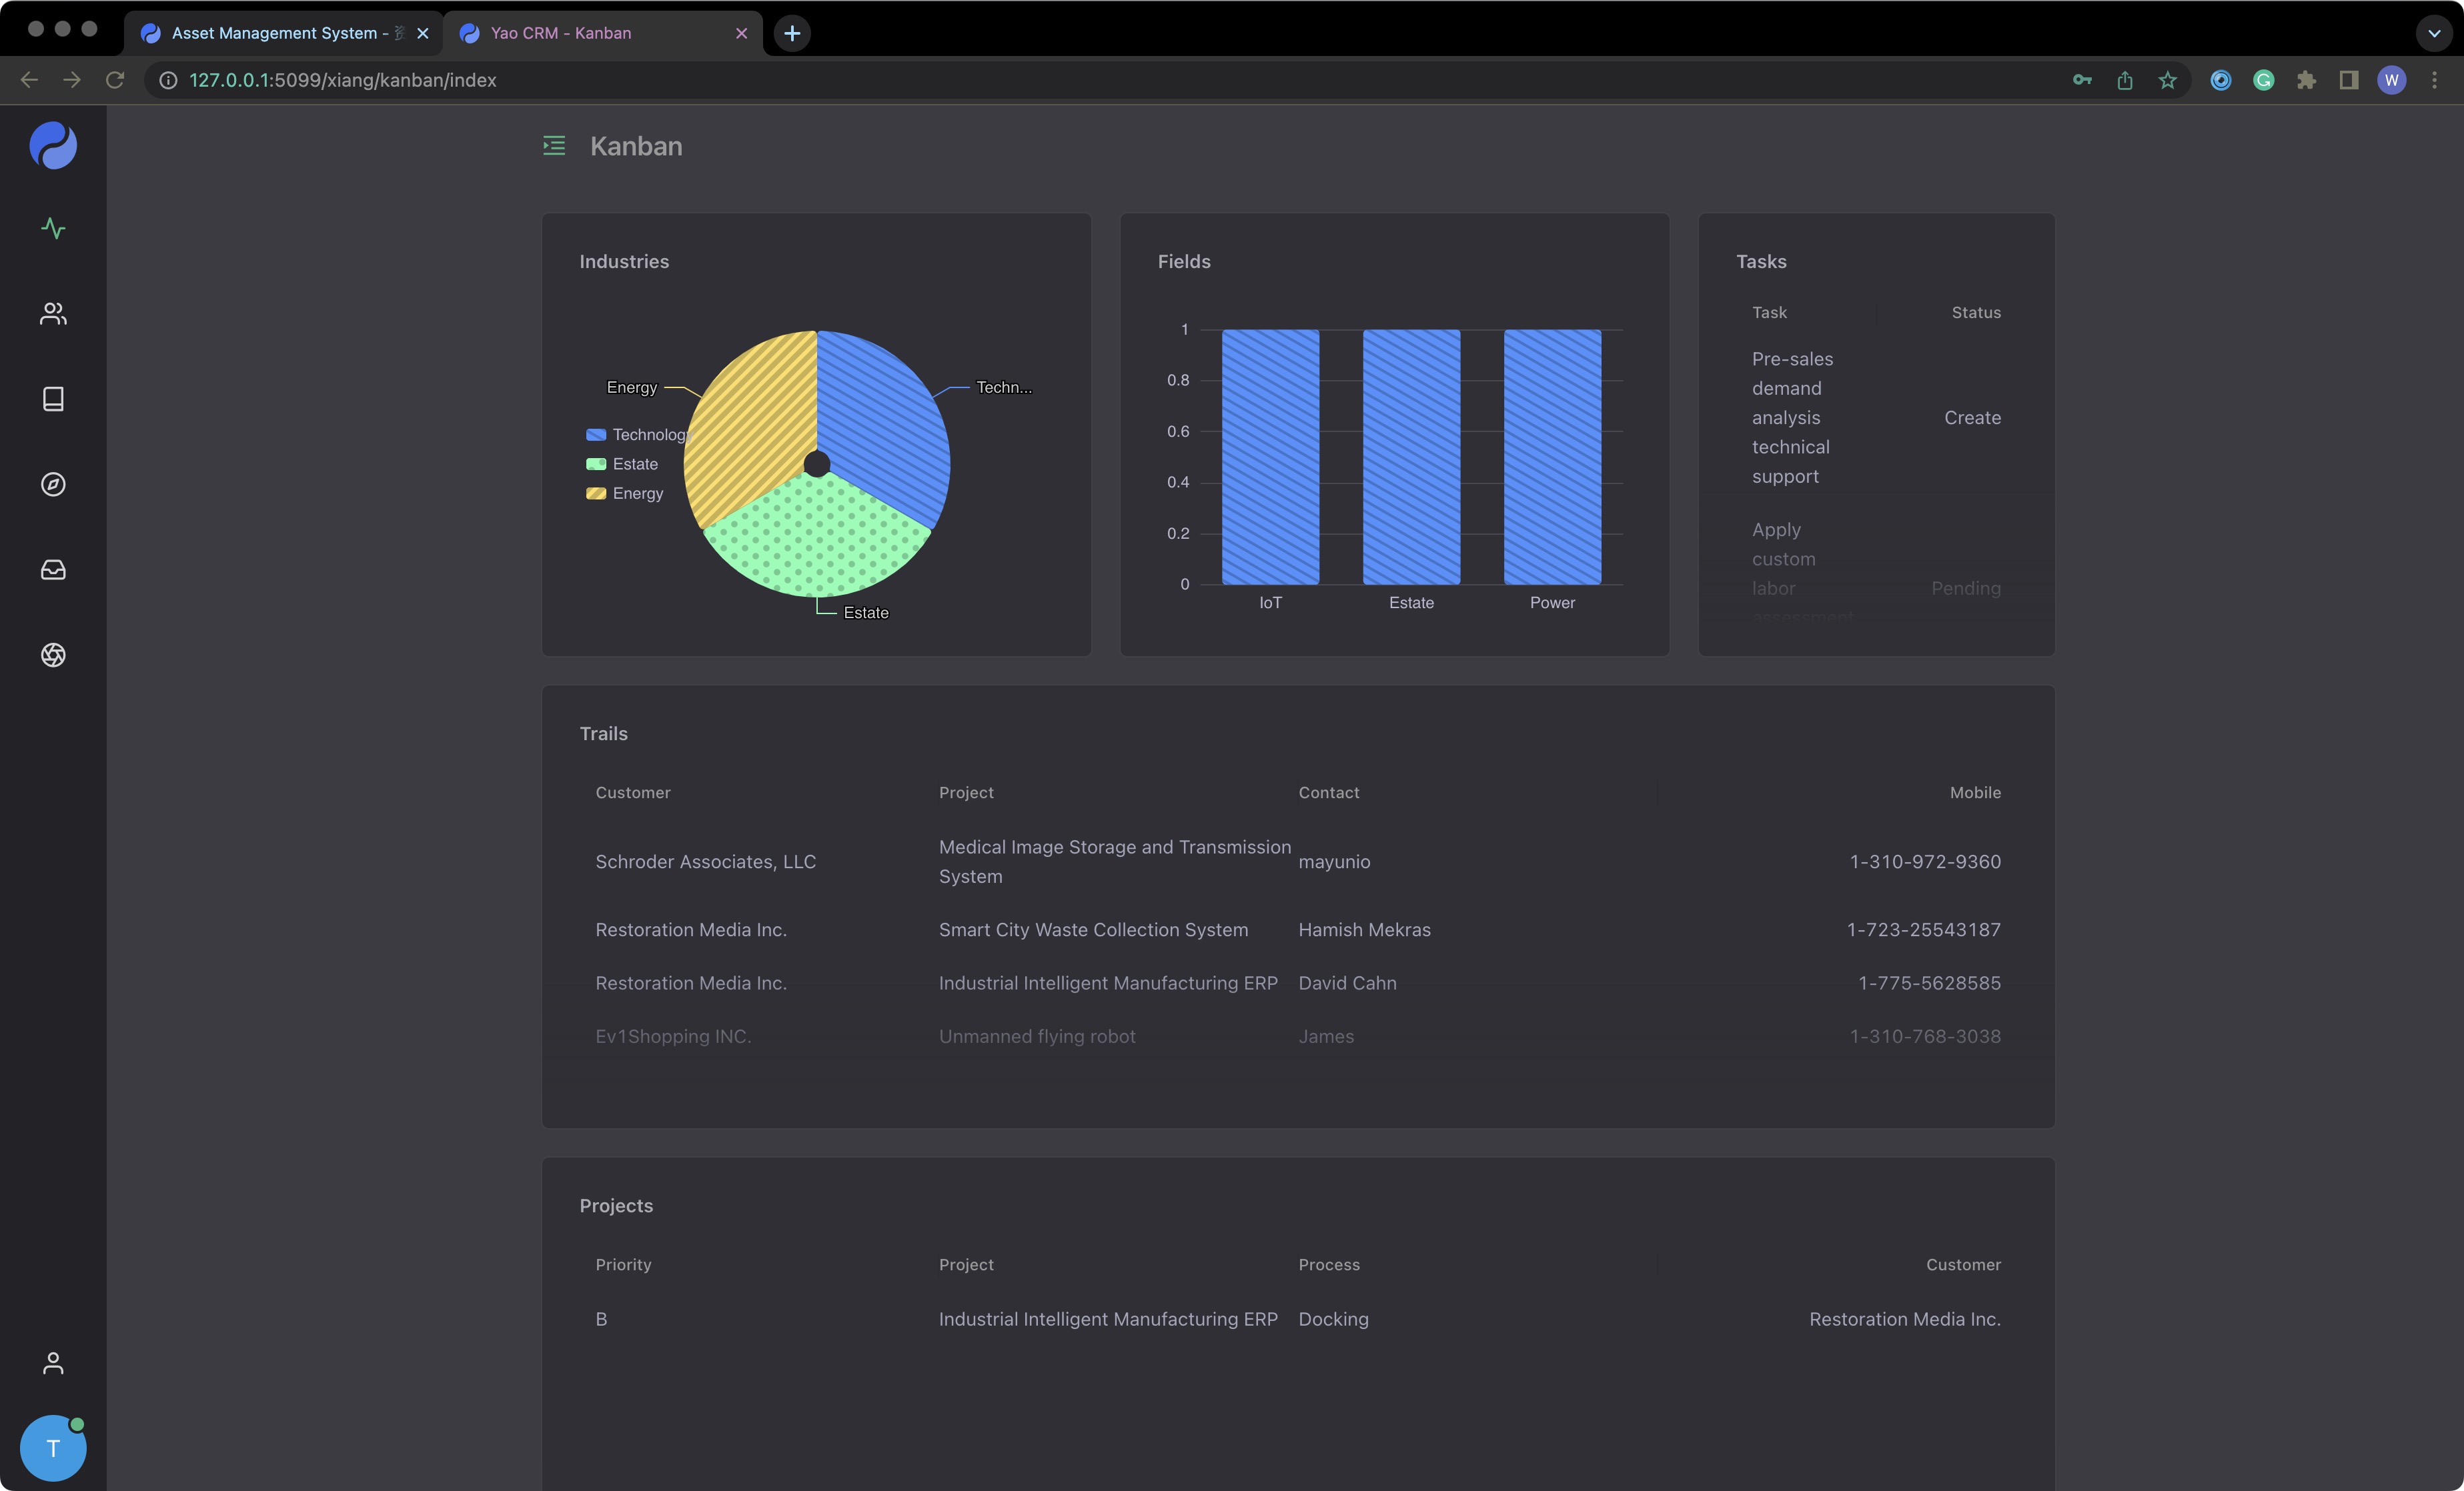
Task: Open the compass sidebar icon
Action: point(53,484)
